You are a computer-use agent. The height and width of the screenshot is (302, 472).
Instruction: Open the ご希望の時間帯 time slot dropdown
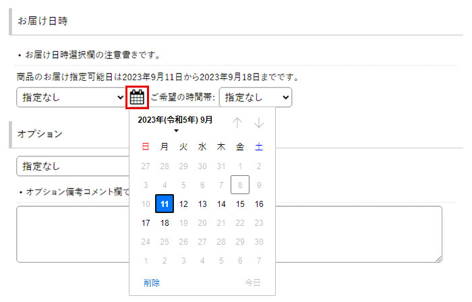(256, 98)
